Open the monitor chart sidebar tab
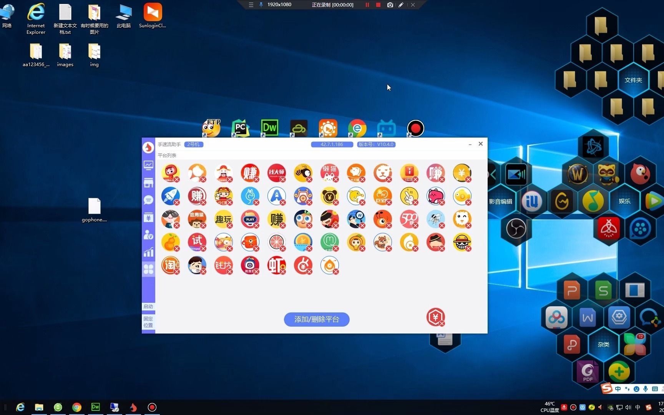 pyautogui.click(x=148, y=165)
